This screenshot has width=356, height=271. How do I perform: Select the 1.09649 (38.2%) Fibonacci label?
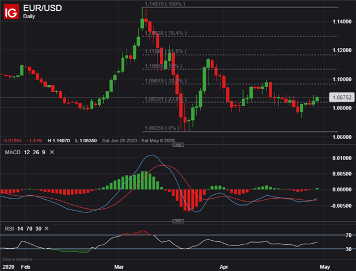point(165,81)
